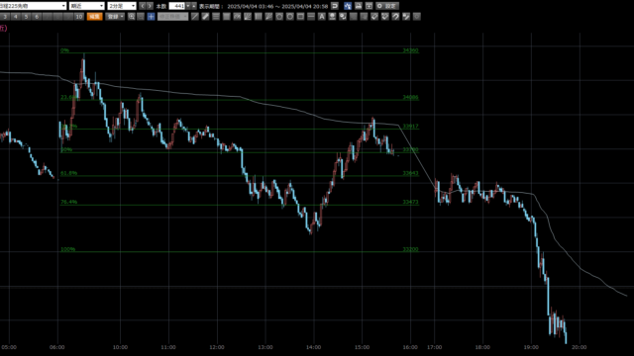Toggle the blue crosshair plus icon
634x356 pixels.
pyautogui.click(x=151, y=17)
